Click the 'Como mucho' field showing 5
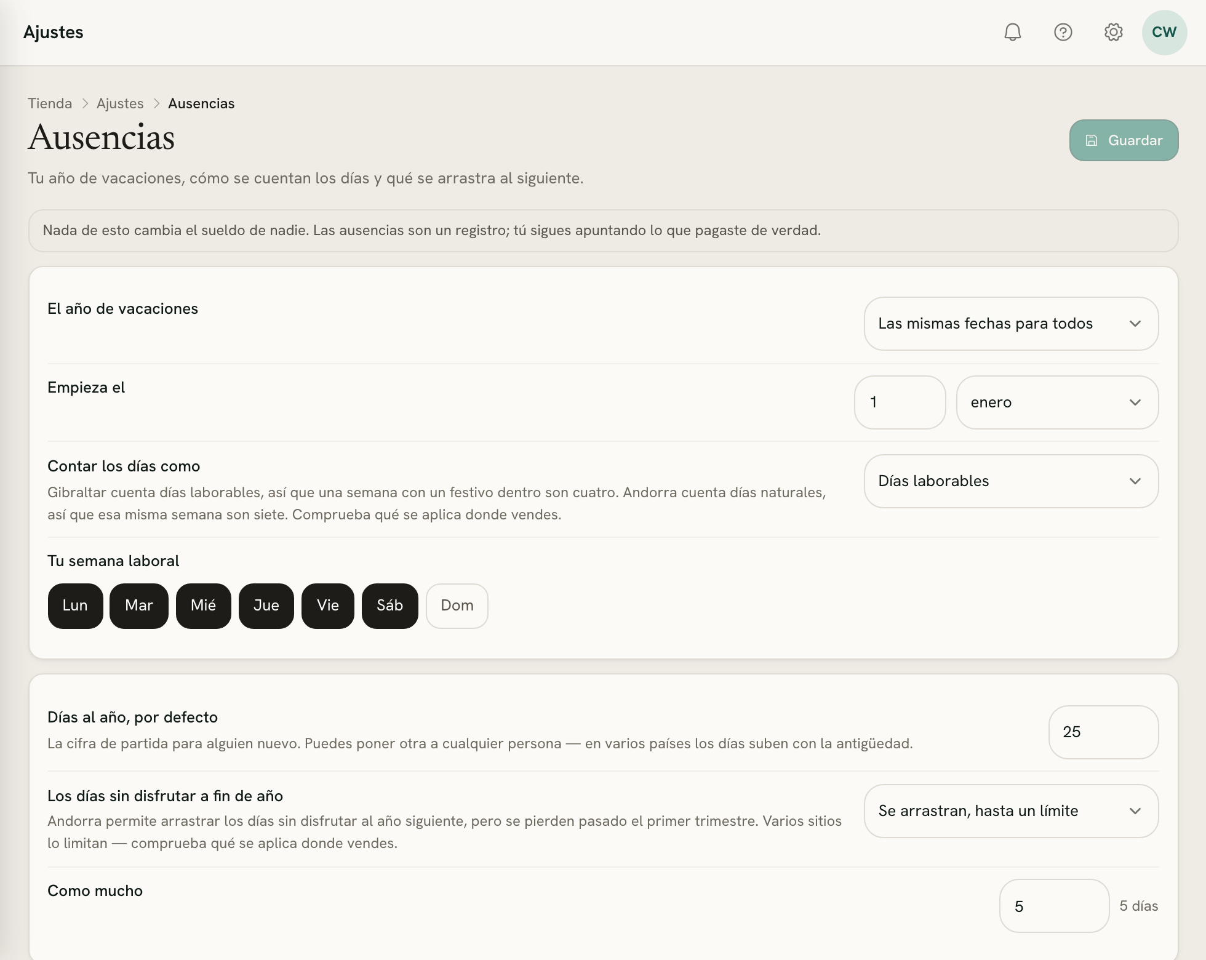Image resolution: width=1206 pixels, height=960 pixels. [1054, 906]
